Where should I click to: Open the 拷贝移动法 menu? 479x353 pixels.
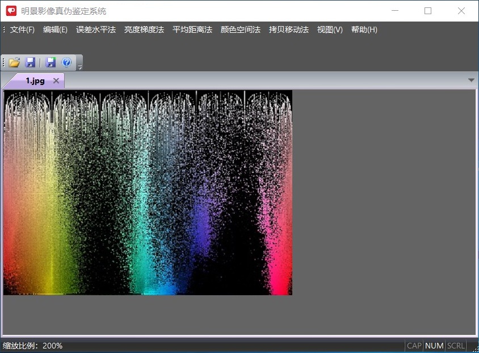(289, 29)
